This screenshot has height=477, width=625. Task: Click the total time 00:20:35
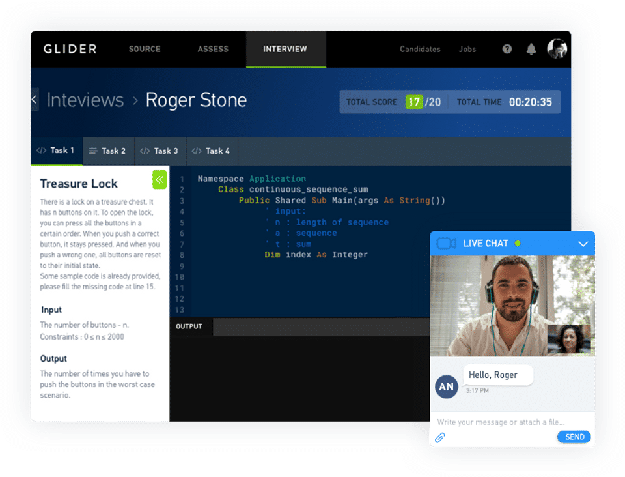[530, 102]
